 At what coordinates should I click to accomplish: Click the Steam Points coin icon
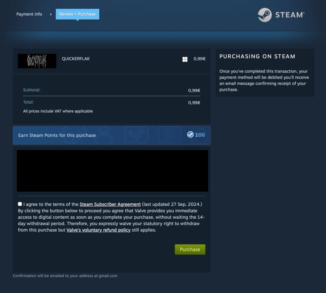coord(190,134)
